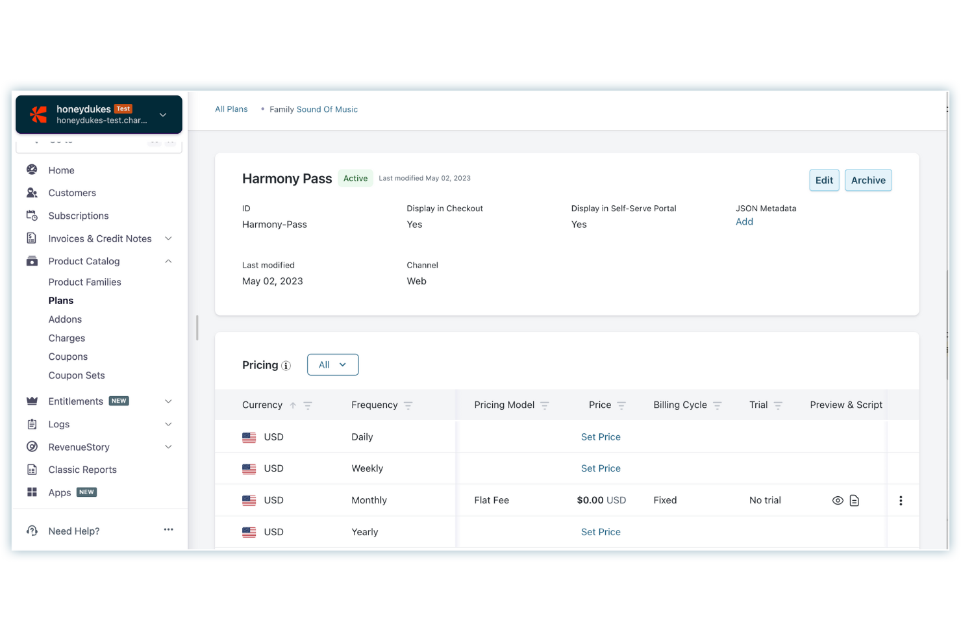Click the Test badge beside honeydukes
This screenshot has width=961, height=641.
tap(123, 108)
